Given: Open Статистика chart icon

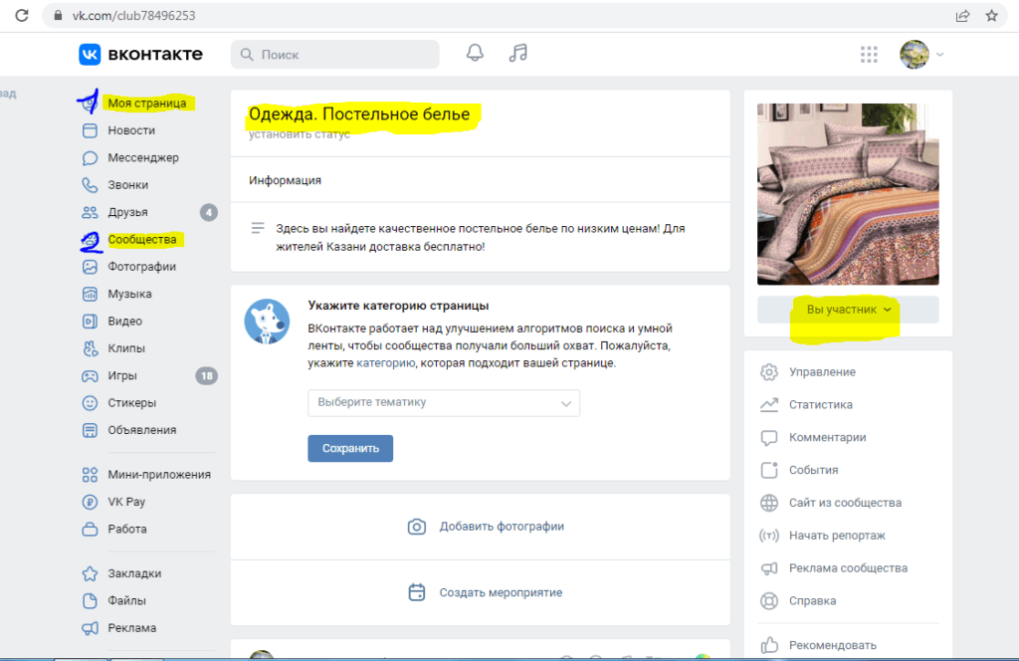Looking at the screenshot, I should [768, 405].
